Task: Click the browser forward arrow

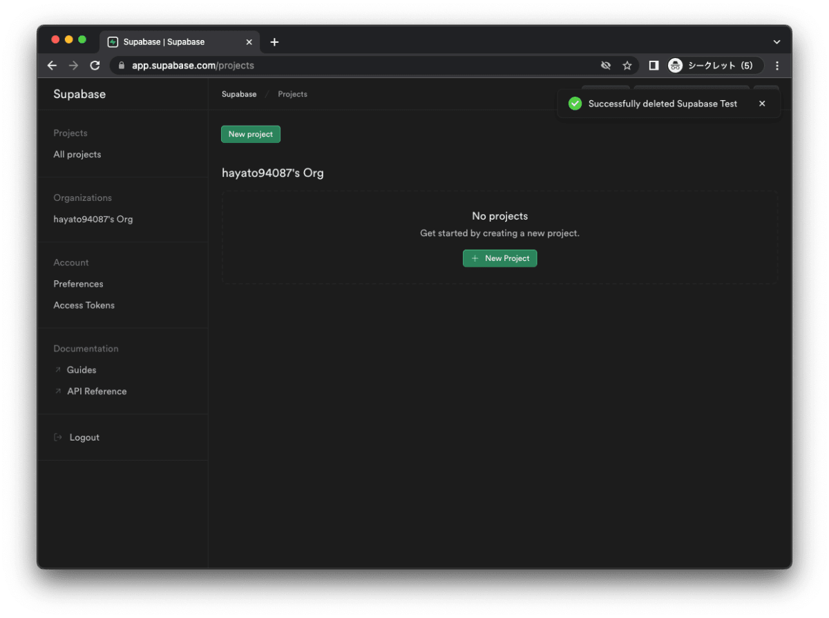Action: pos(73,66)
